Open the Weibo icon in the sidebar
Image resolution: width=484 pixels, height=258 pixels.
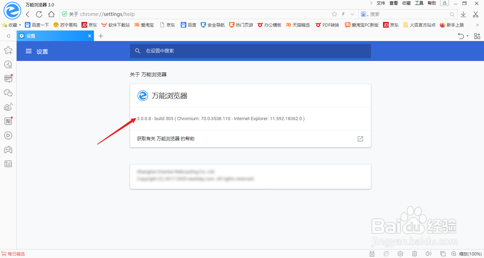pyautogui.click(x=8, y=107)
